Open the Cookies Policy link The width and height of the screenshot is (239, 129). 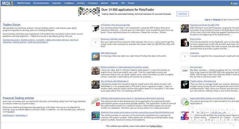156,126
